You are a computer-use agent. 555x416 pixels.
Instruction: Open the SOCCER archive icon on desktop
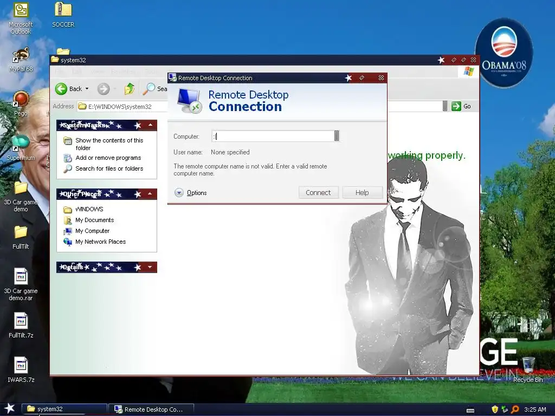[x=63, y=15]
